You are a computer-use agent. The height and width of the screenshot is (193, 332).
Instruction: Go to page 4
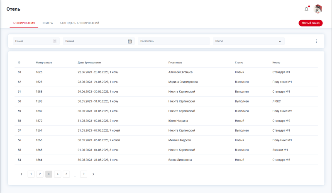click(x=58, y=174)
